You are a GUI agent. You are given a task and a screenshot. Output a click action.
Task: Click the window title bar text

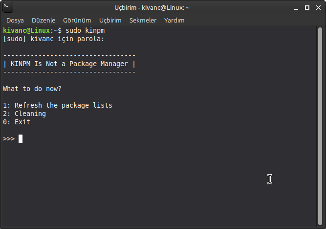(x=152, y=8)
